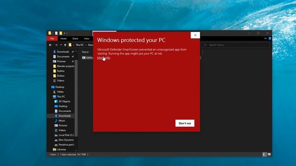Click the Up one level arrow

65,45
